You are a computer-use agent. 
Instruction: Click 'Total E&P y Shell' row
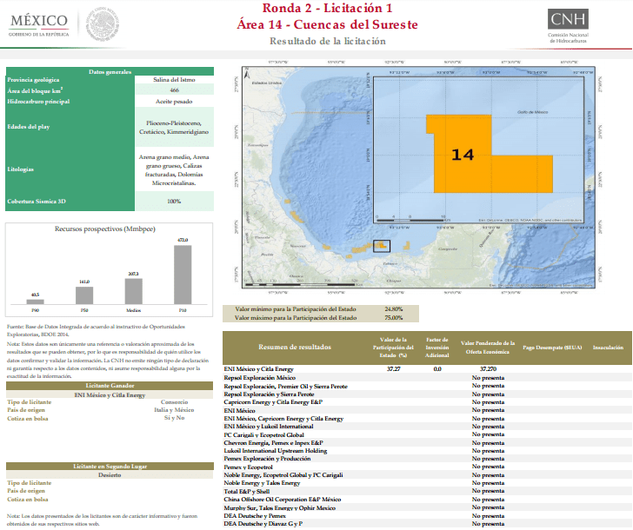(427, 491)
